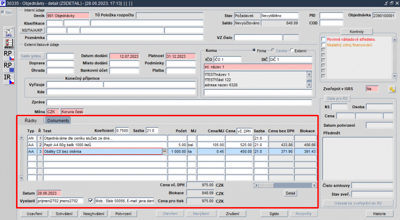Click the 525.00 price cell

[239, 145]
